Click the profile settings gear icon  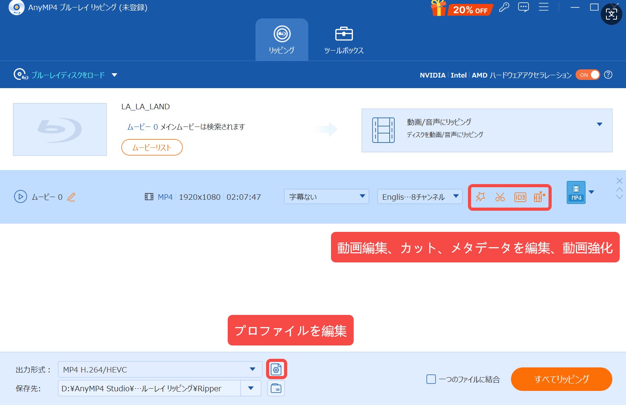276,369
